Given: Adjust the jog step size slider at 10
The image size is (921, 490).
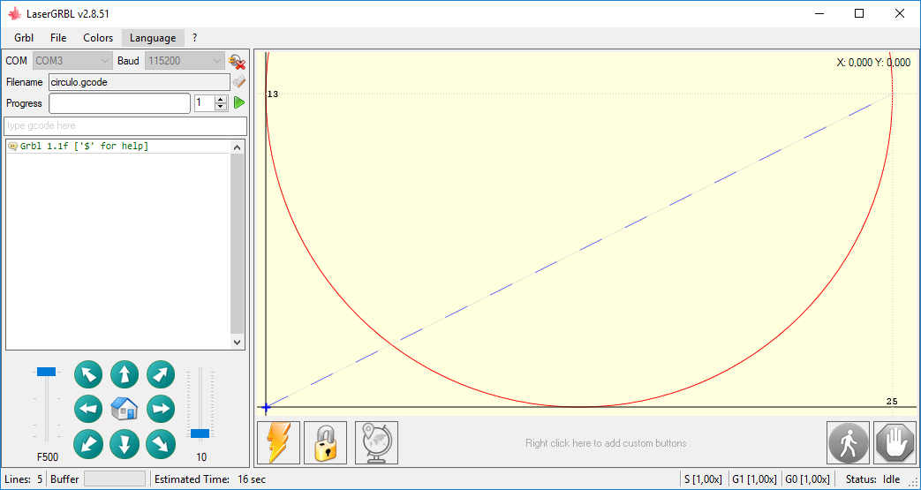Looking at the screenshot, I should click(200, 433).
